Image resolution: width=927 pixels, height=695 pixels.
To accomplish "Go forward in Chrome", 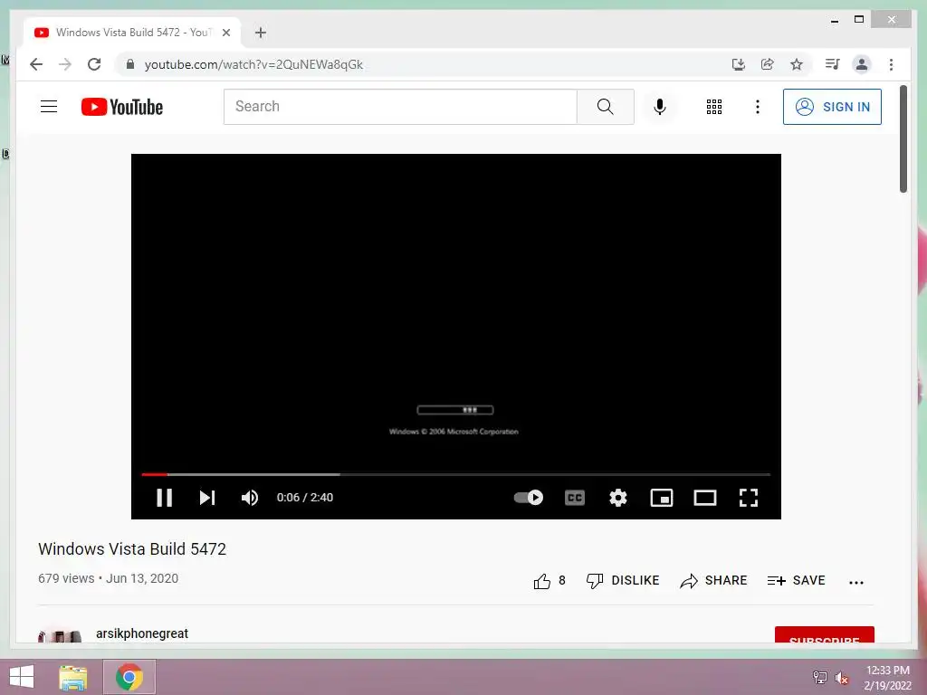I will [65, 64].
